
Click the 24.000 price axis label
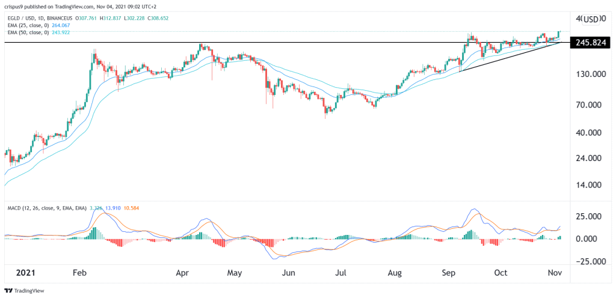(589, 159)
